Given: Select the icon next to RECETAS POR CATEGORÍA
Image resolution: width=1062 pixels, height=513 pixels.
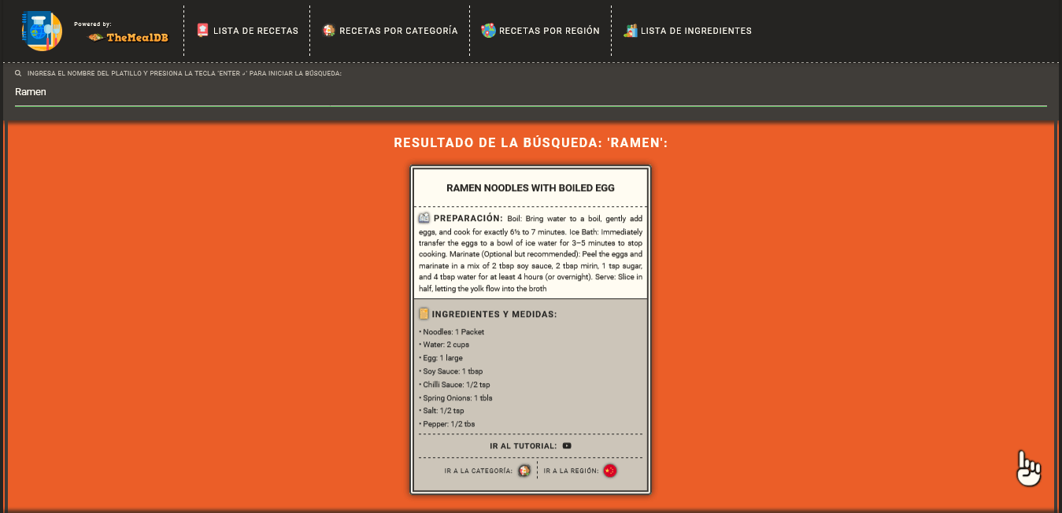Looking at the screenshot, I should (x=327, y=31).
